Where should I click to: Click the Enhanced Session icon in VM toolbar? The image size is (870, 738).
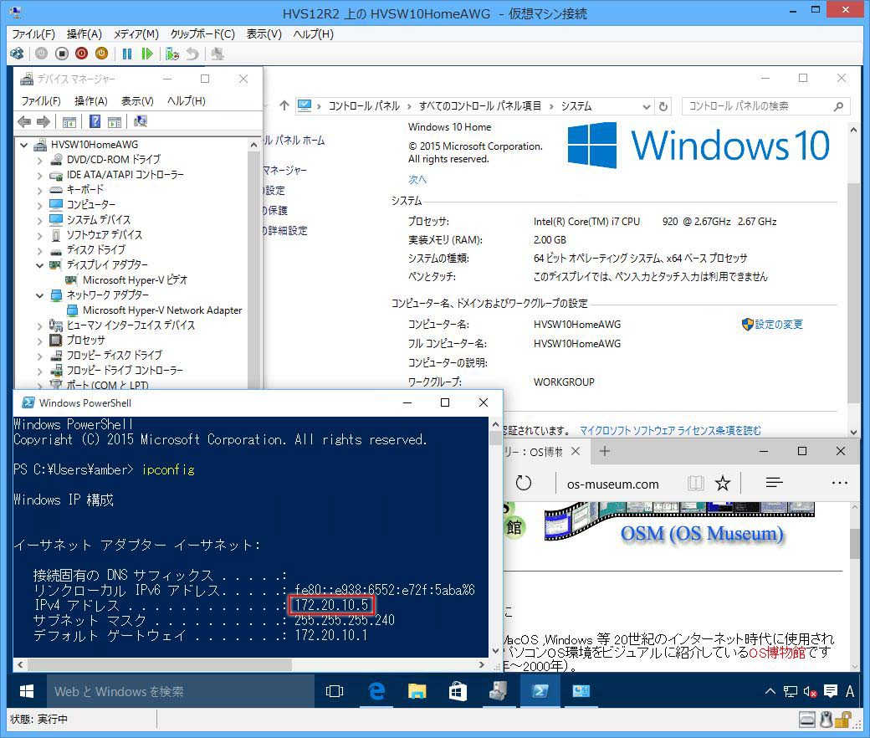(x=217, y=54)
